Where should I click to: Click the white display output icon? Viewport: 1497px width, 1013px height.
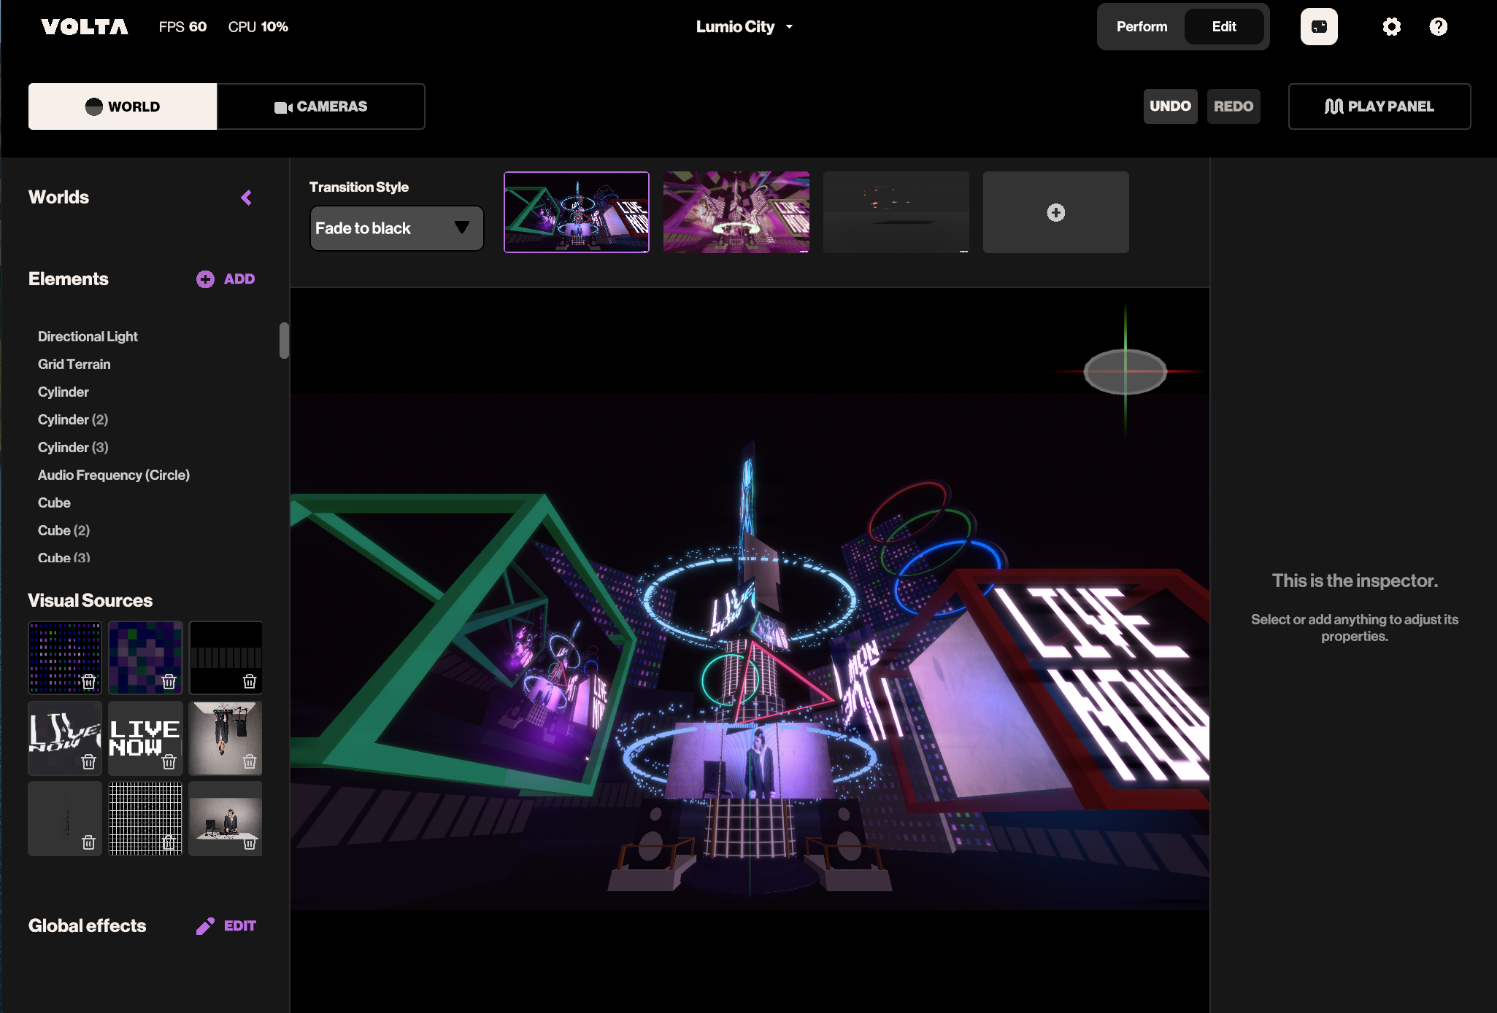tap(1319, 27)
